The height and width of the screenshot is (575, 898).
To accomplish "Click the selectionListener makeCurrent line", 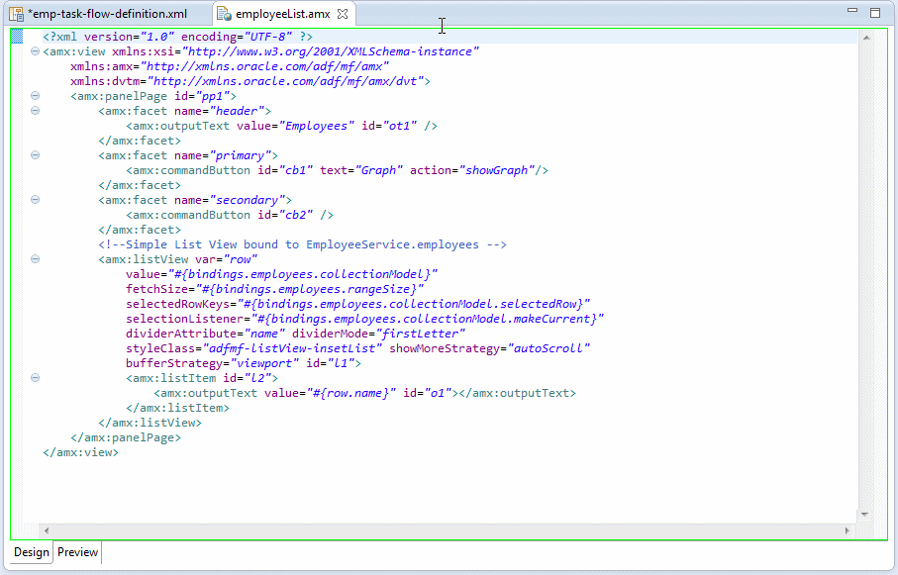I will (x=364, y=319).
